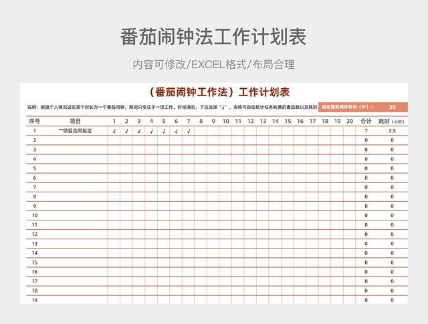Click the empty project cell in row 8
Screen dimensions: 428x324
[76, 196]
